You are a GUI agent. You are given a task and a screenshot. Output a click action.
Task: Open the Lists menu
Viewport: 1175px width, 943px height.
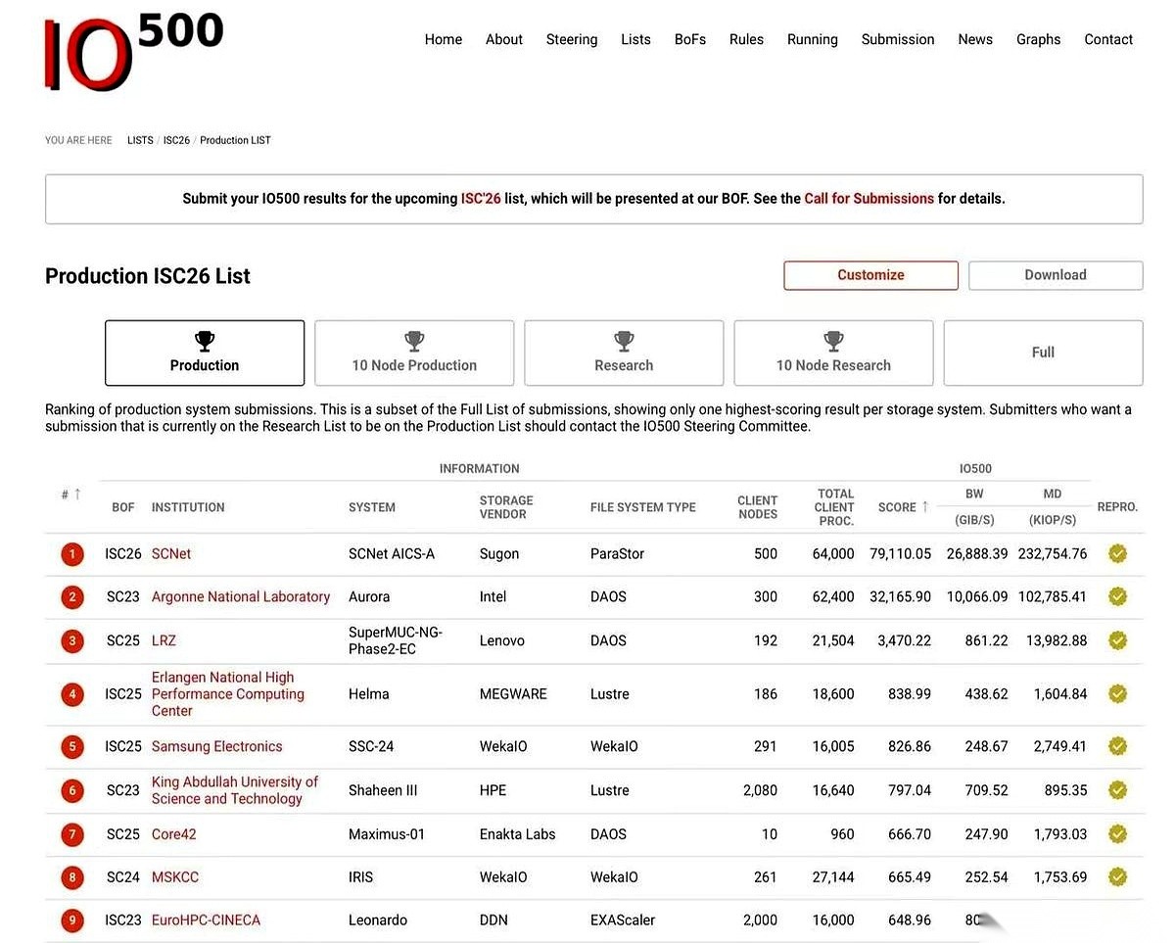point(635,39)
